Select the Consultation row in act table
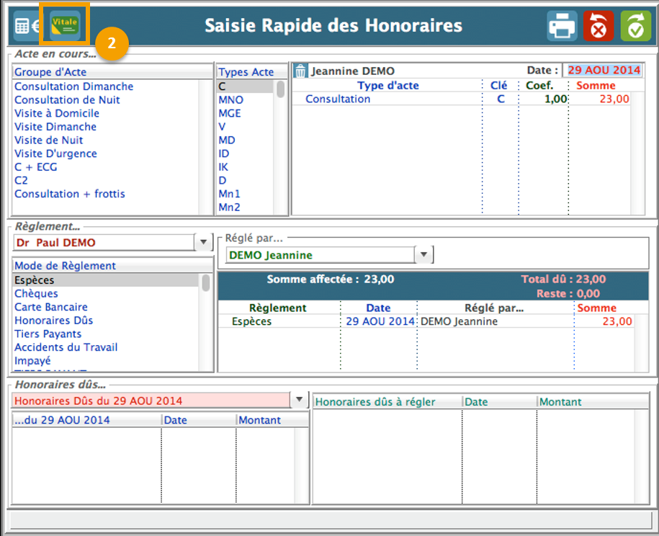The width and height of the screenshot is (659, 536). click(x=338, y=99)
